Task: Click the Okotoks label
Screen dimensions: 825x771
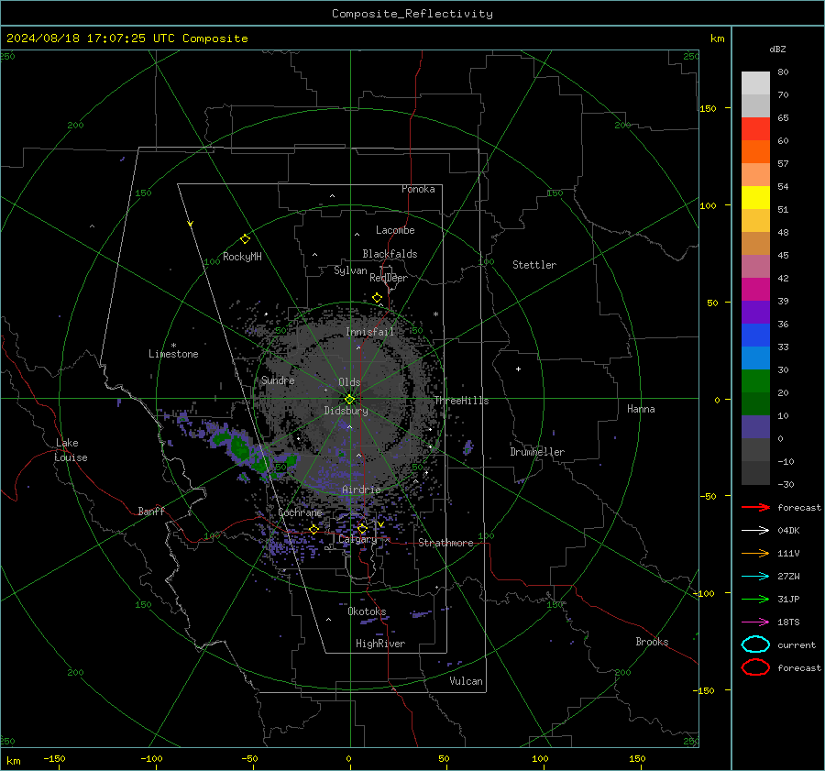Action: click(x=367, y=611)
